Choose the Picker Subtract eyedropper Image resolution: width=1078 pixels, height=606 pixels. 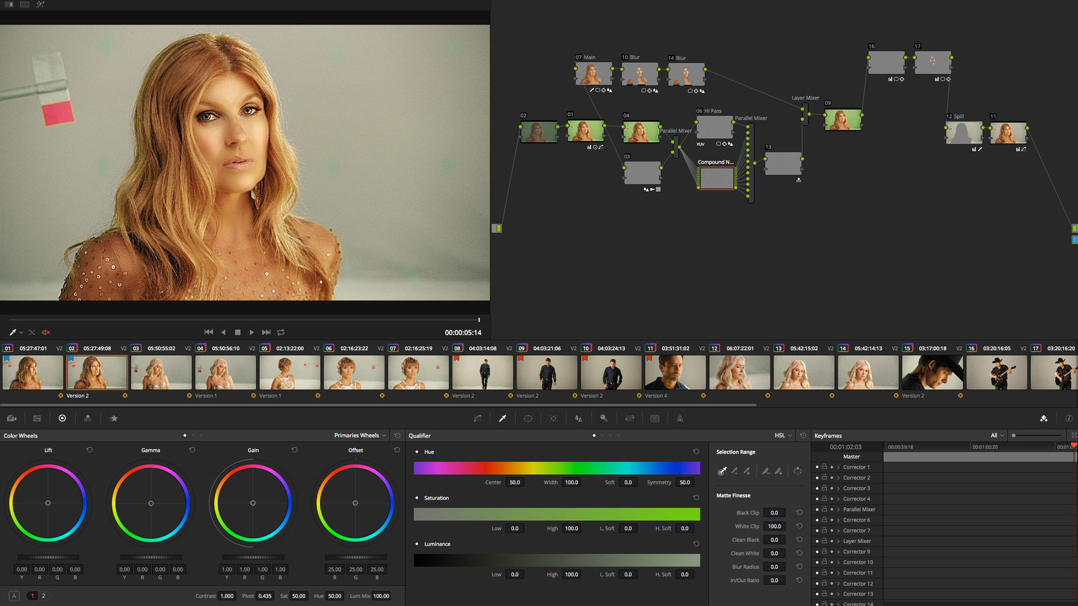click(735, 471)
